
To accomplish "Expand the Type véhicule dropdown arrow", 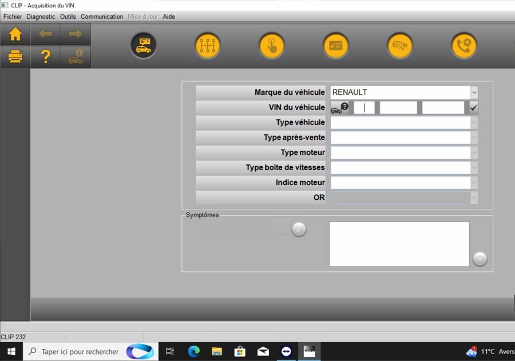I will [474, 123].
